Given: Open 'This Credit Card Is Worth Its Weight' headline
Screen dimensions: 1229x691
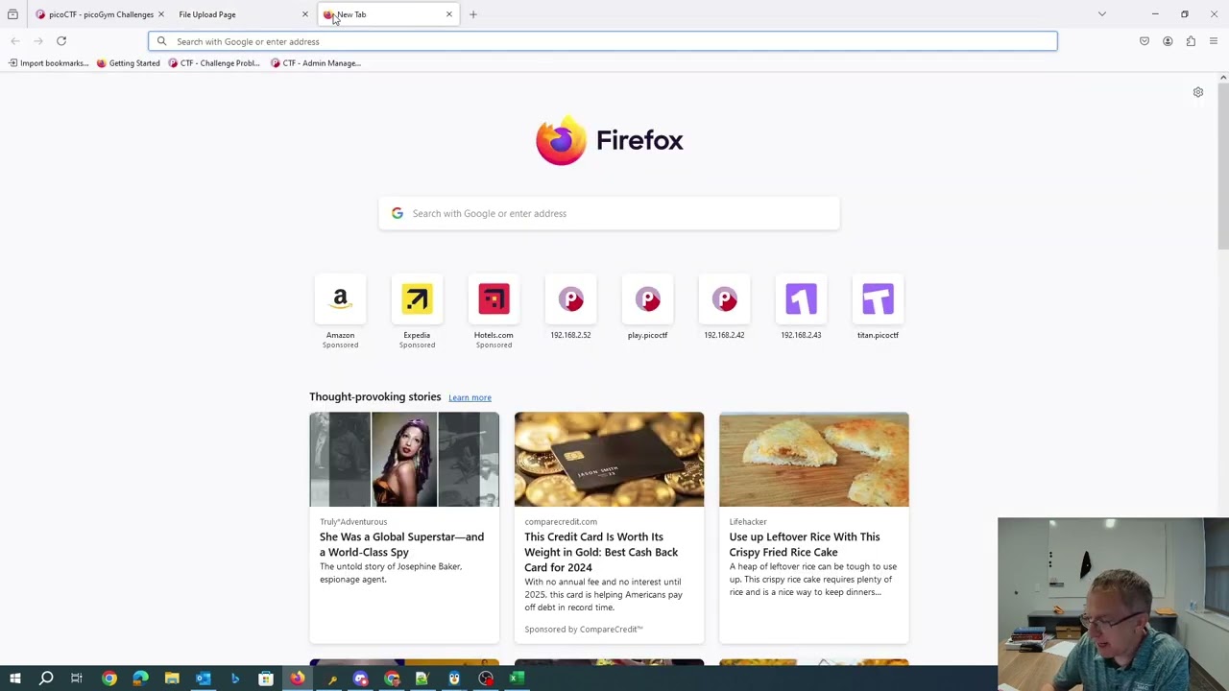Looking at the screenshot, I should pos(601,552).
